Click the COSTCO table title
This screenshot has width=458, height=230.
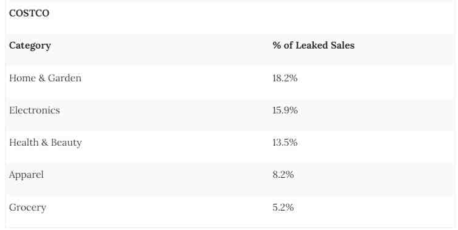pos(29,13)
